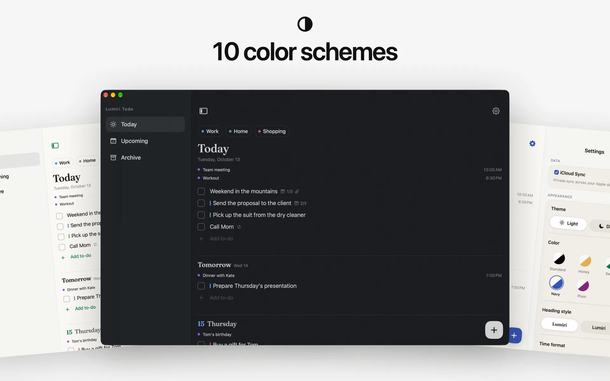Select the Plum color swatch
This screenshot has height=381, width=610.
[x=583, y=285]
